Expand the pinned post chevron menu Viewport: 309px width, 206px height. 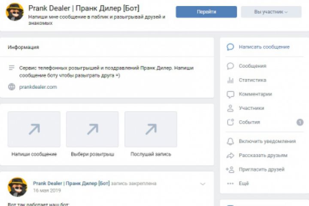(203, 184)
